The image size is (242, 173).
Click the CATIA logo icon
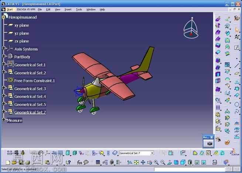pyautogui.click(x=235, y=152)
